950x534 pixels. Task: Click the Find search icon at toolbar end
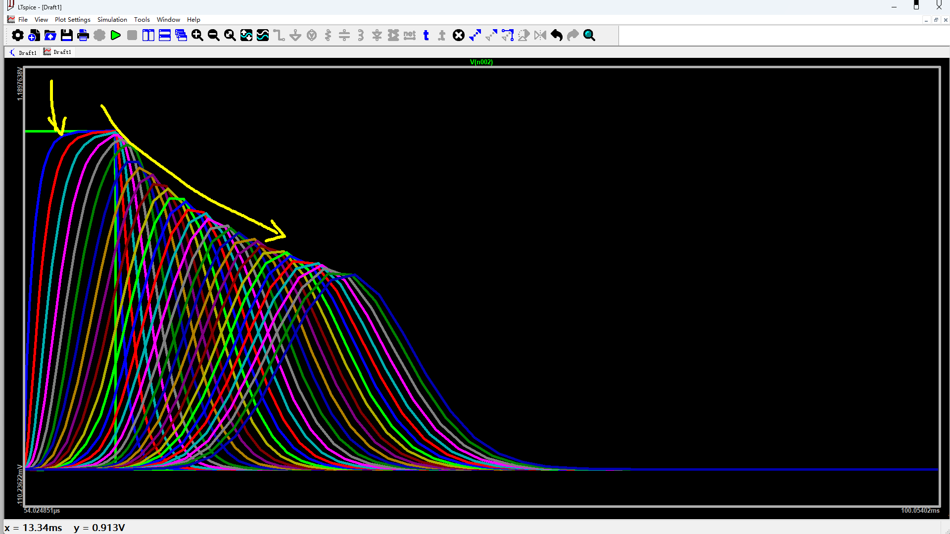pyautogui.click(x=589, y=35)
